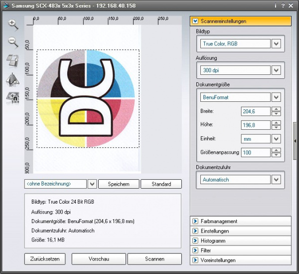Collapse the Scannereinstellungen section
The image size is (299, 274).
click(195, 21)
